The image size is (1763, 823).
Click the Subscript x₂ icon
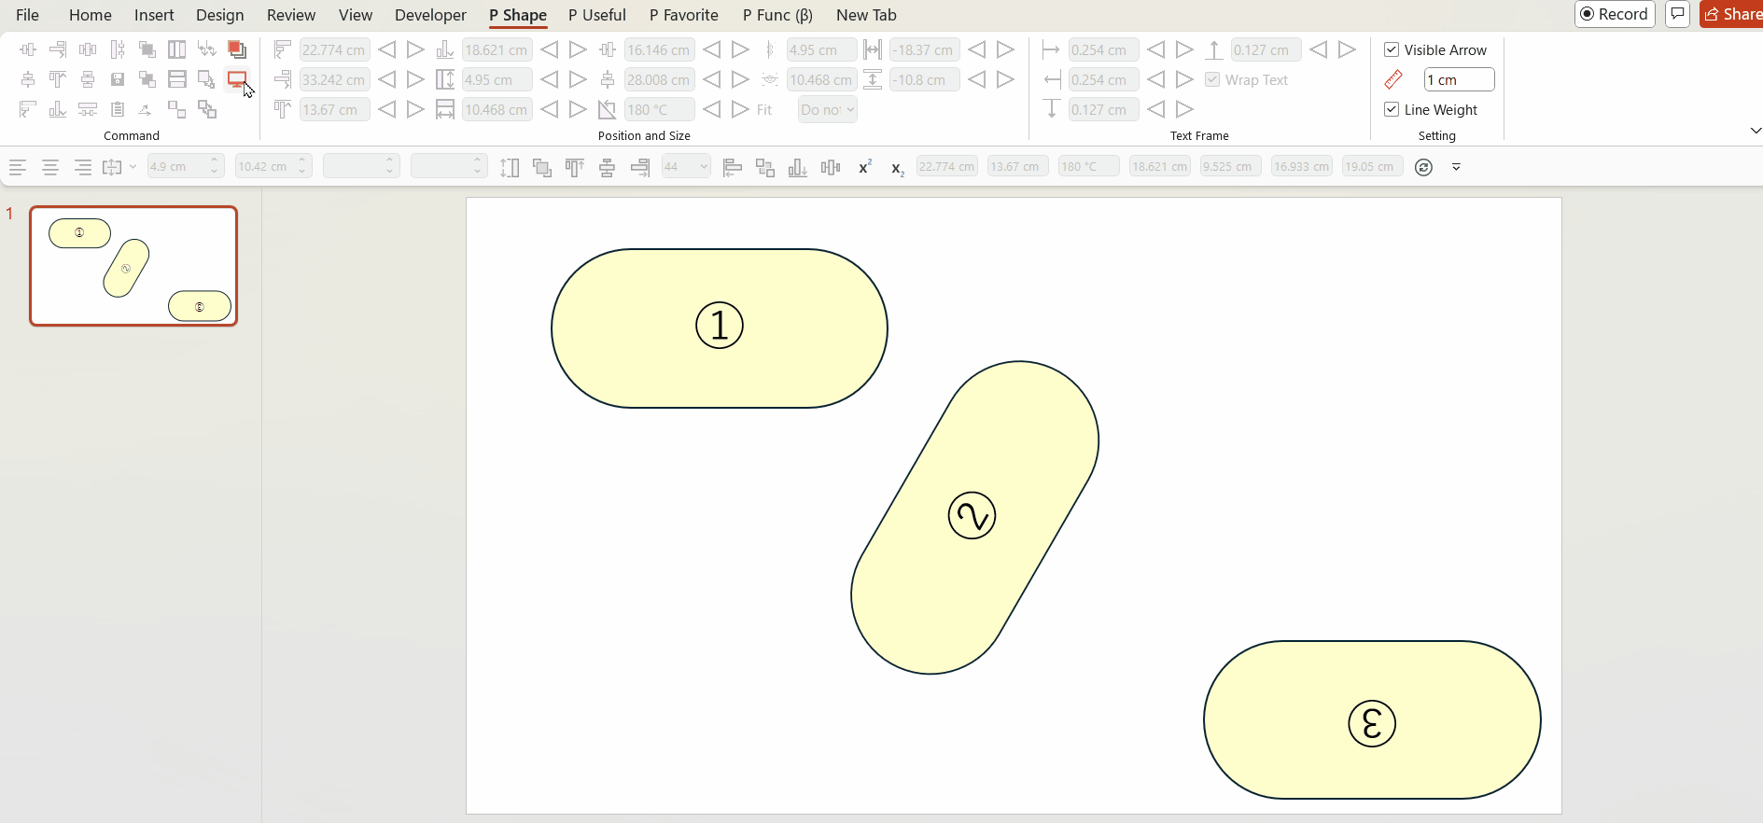point(897,168)
